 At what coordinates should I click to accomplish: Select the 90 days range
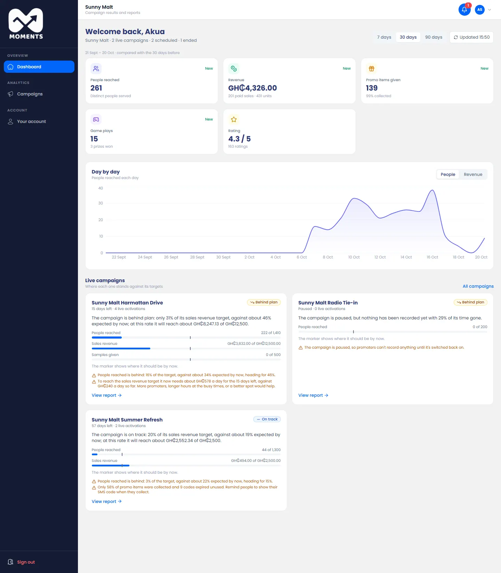point(434,37)
